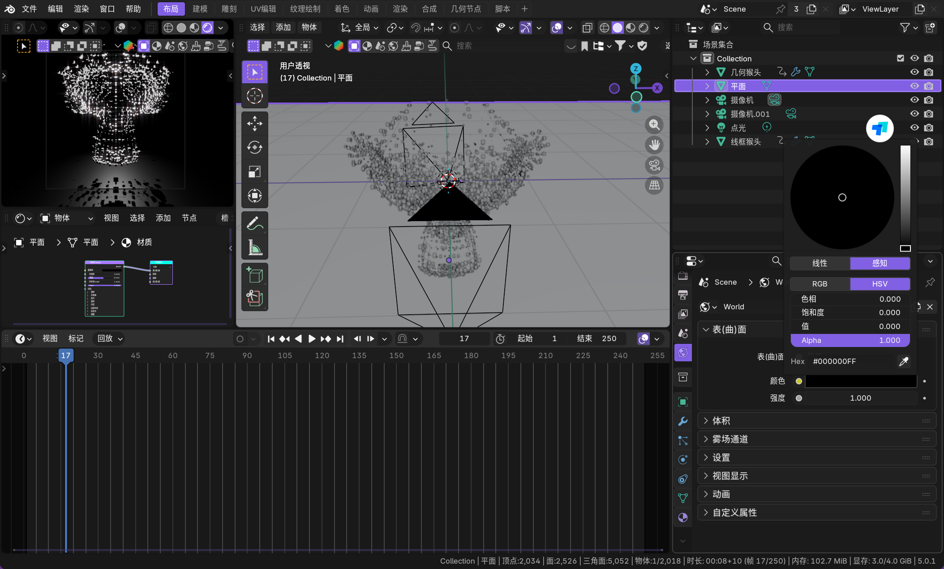Switch color picker to RGB mode

820,284
